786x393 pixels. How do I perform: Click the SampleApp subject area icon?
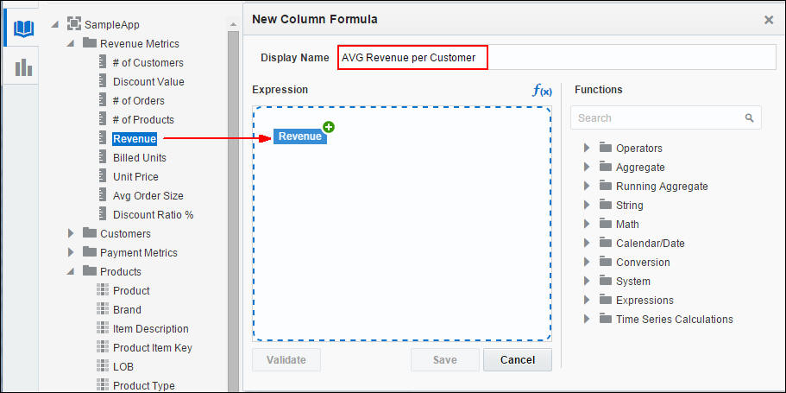click(74, 24)
